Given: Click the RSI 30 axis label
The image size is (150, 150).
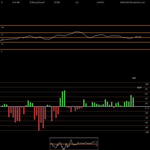Looking at the screenshot, I should [x=2, y=44].
